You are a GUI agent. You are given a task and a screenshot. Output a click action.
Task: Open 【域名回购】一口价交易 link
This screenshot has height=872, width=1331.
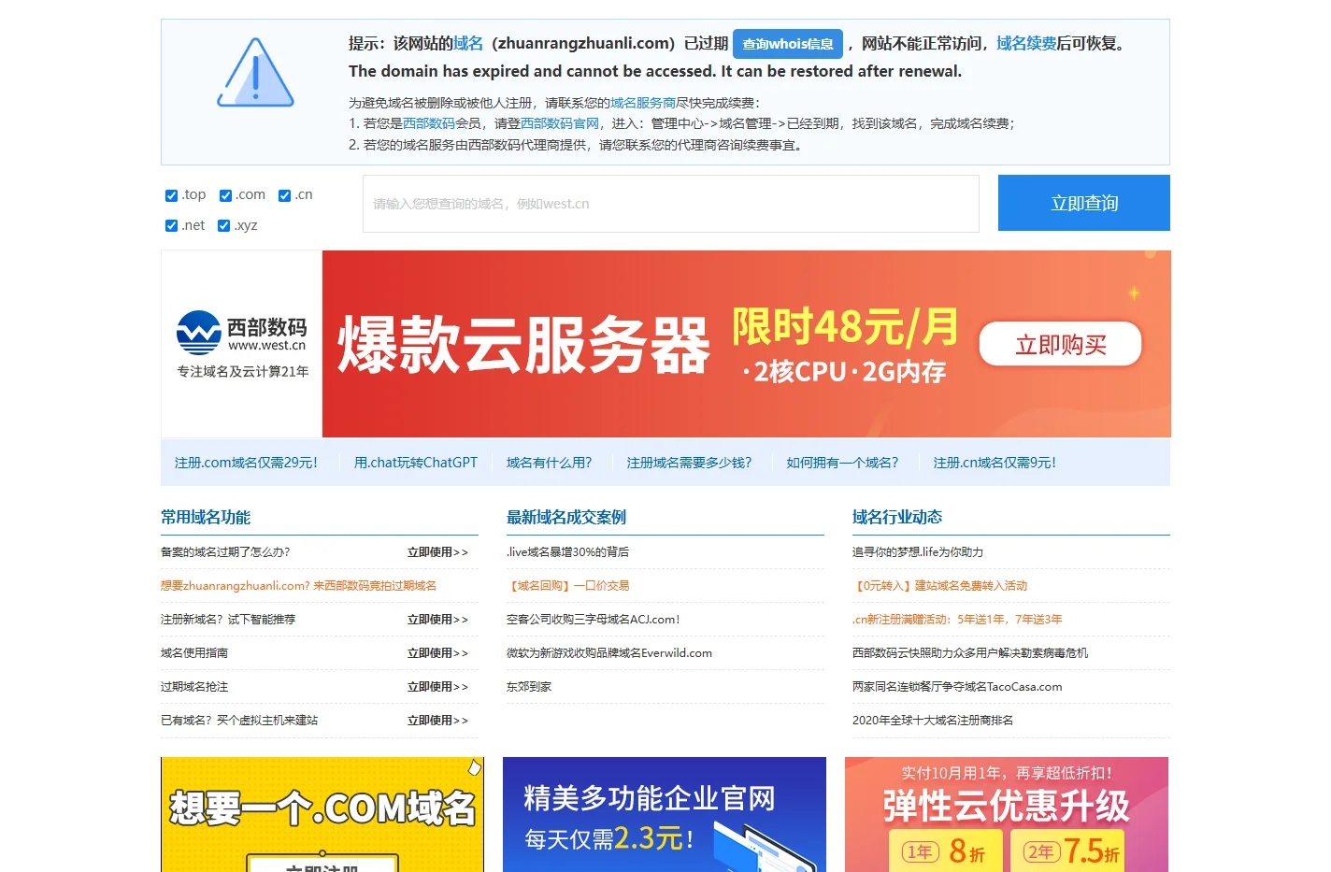[568, 586]
